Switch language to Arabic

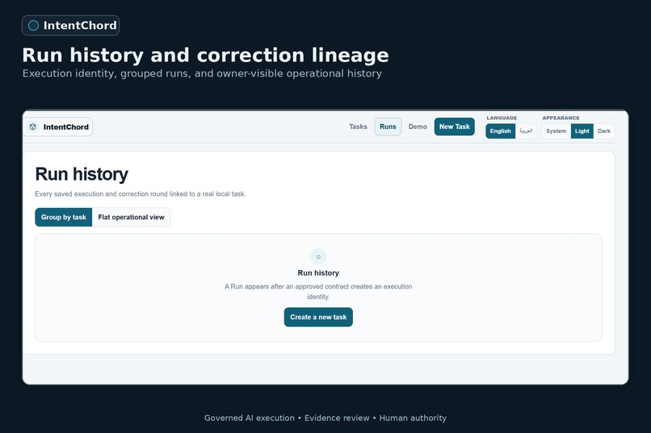click(526, 131)
